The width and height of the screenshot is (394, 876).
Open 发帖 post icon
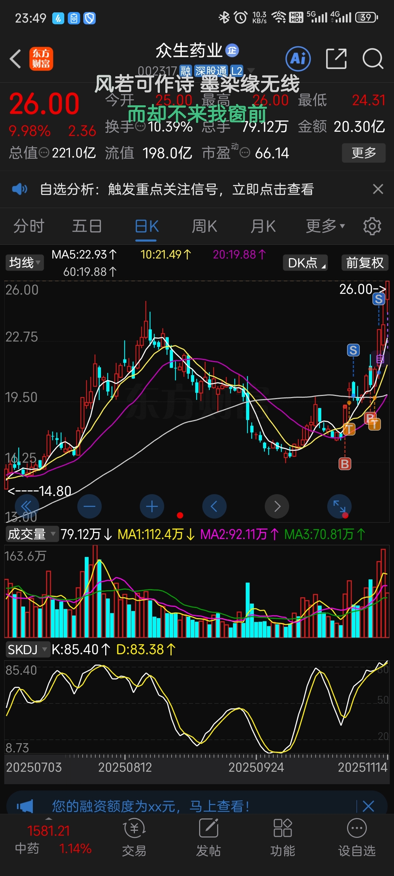pyautogui.click(x=208, y=838)
